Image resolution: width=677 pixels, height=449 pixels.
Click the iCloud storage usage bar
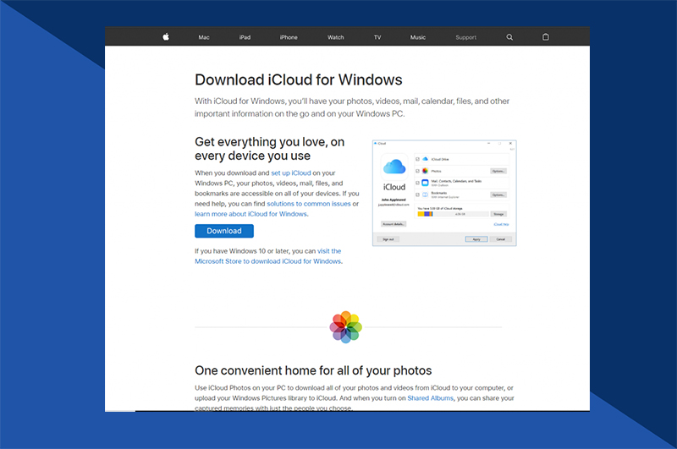pyautogui.click(x=453, y=214)
